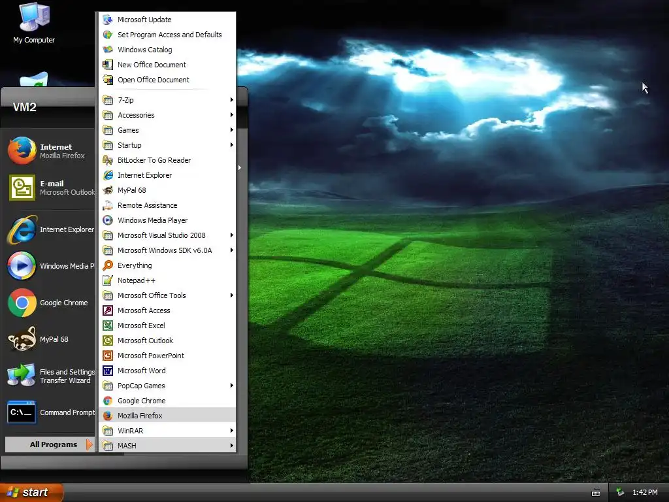The width and height of the screenshot is (669, 502).
Task: Click the Set Program Access and Defaults icon
Action: pyautogui.click(x=108, y=35)
